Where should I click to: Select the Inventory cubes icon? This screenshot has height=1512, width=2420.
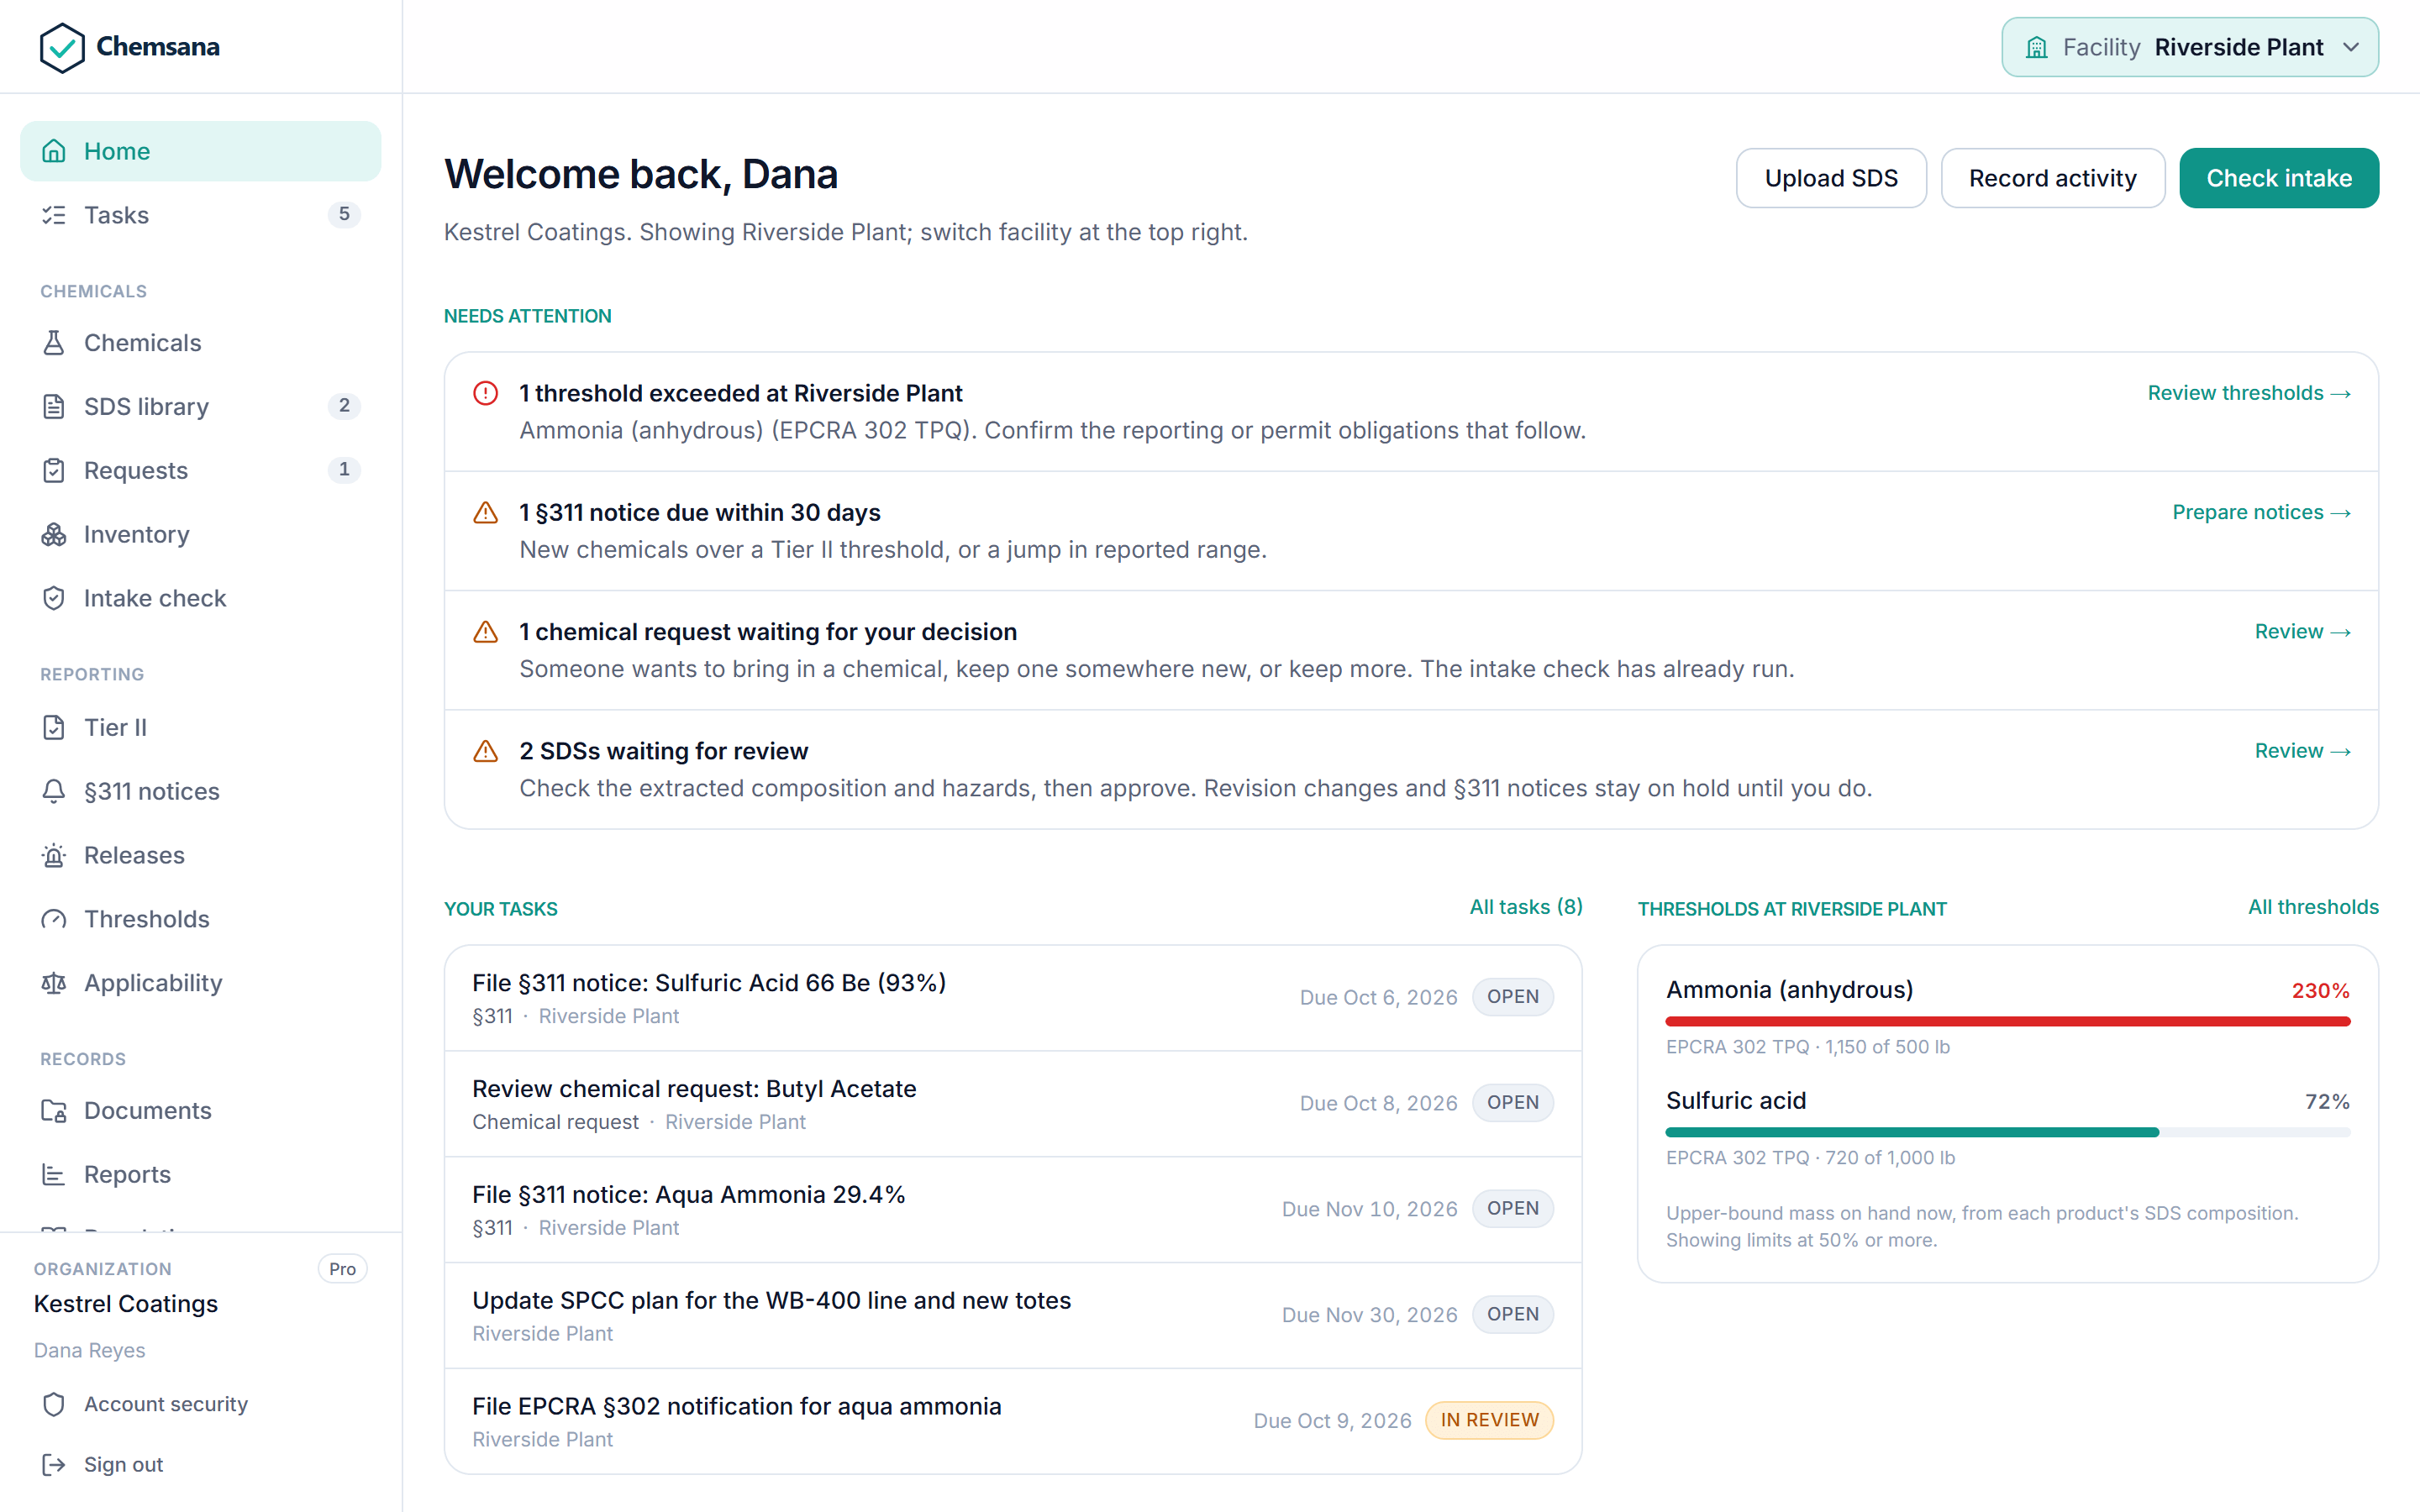point(54,535)
